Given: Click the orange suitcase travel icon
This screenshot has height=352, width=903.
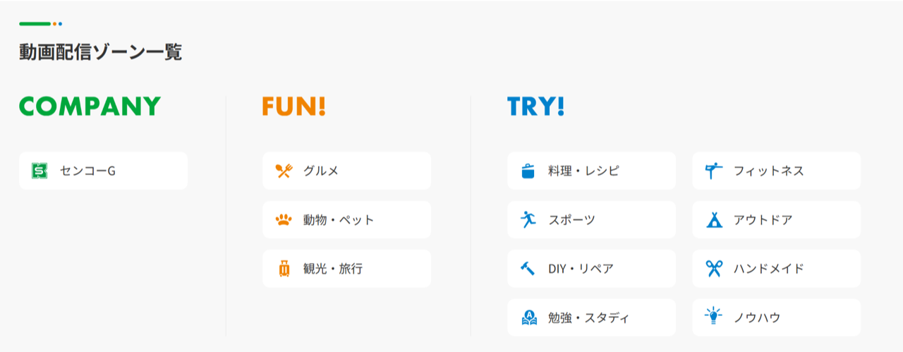Looking at the screenshot, I should (284, 269).
